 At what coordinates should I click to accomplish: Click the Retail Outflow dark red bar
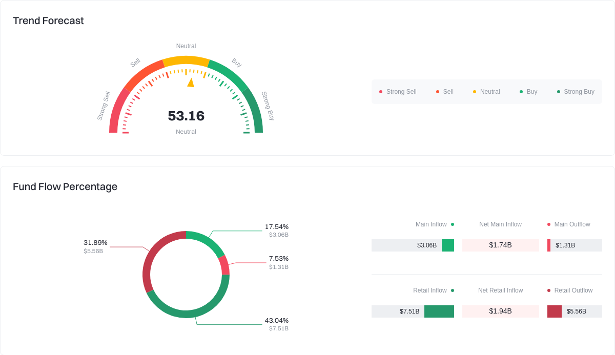pos(555,311)
